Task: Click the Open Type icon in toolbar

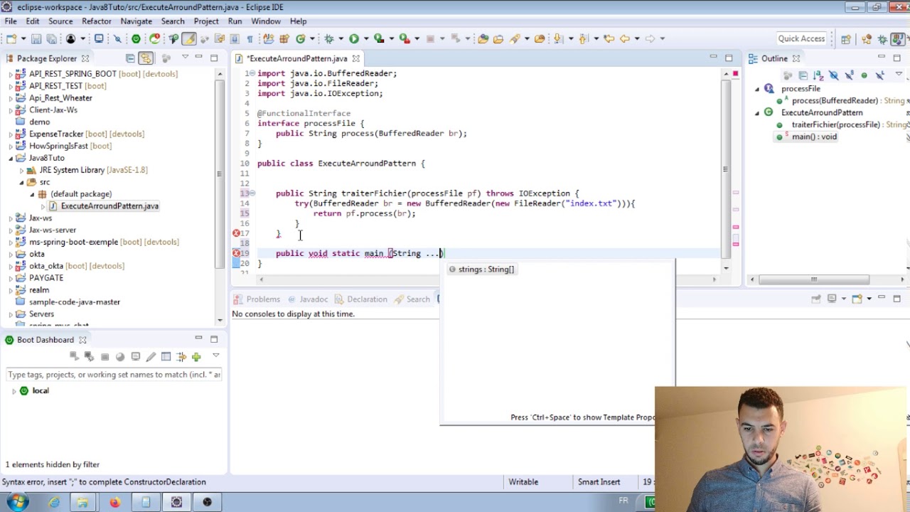Action: click(x=483, y=38)
